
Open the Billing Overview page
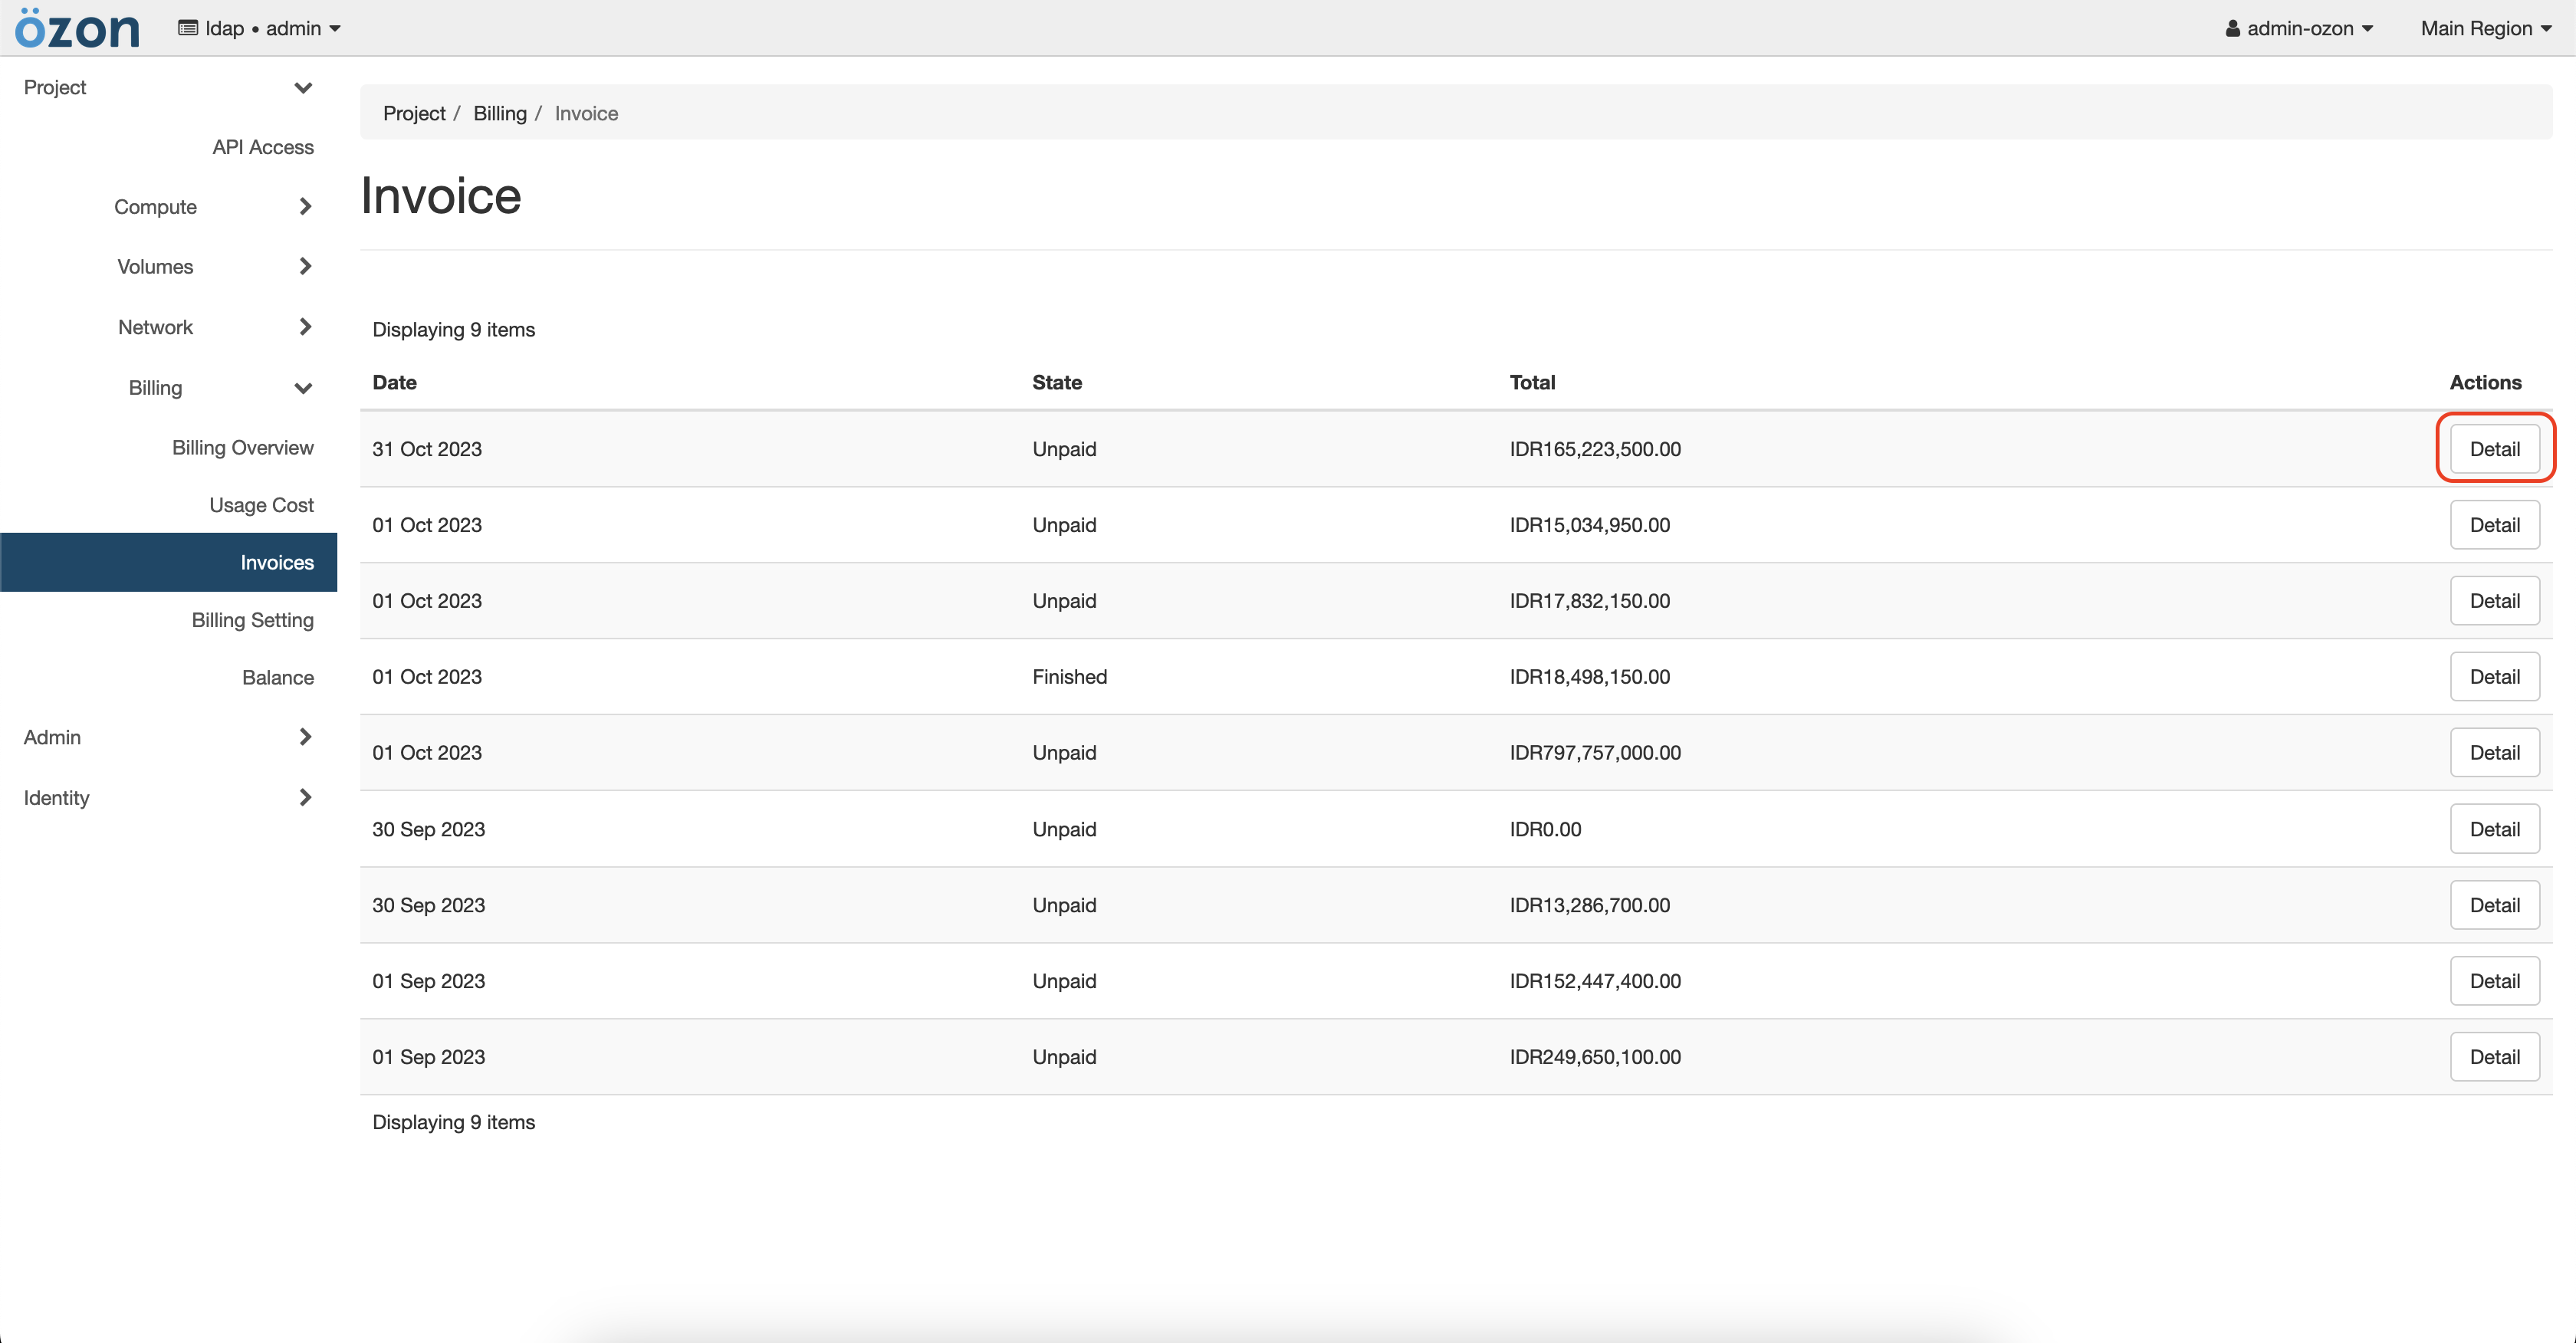[x=242, y=447]
